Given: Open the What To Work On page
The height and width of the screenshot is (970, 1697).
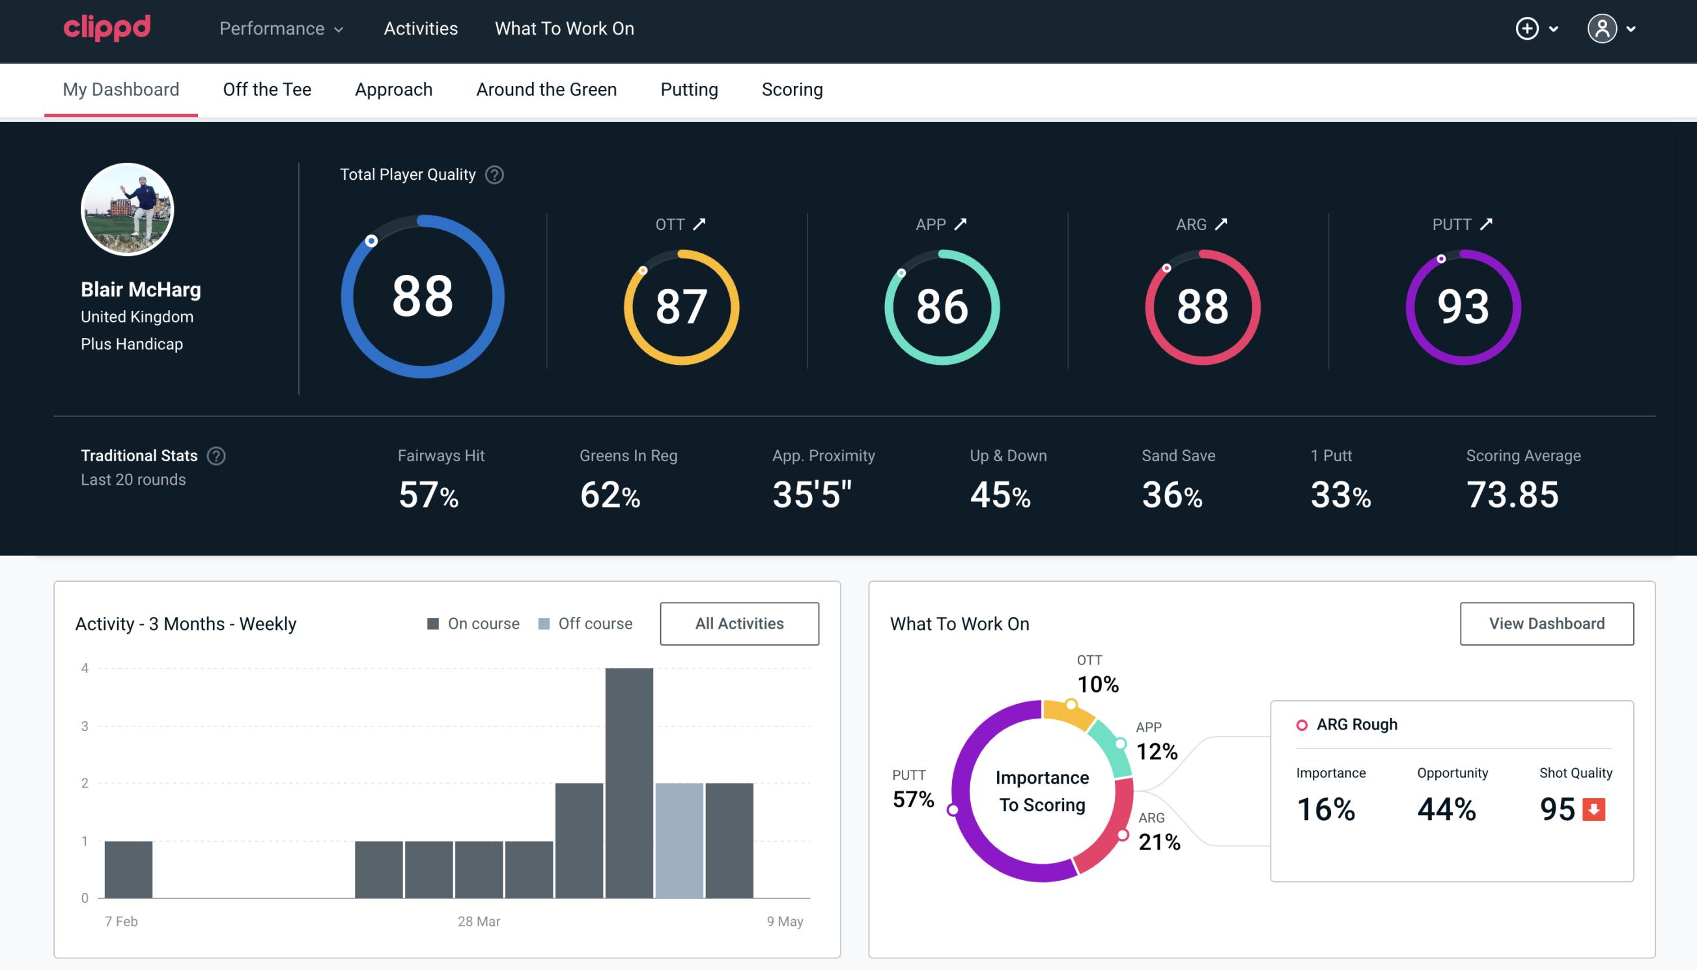Looking at the screenshot, I should click(x=564, y=29).
